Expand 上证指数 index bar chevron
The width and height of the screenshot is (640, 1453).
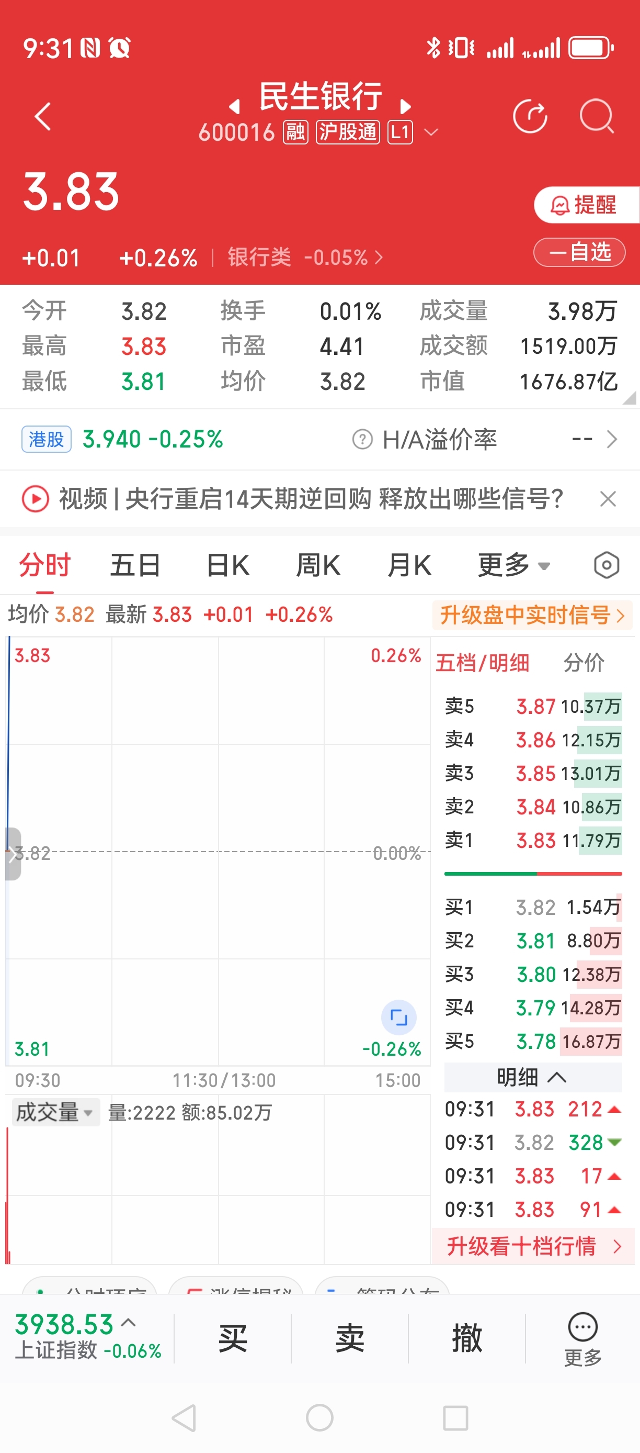[x=128, y=1322]
